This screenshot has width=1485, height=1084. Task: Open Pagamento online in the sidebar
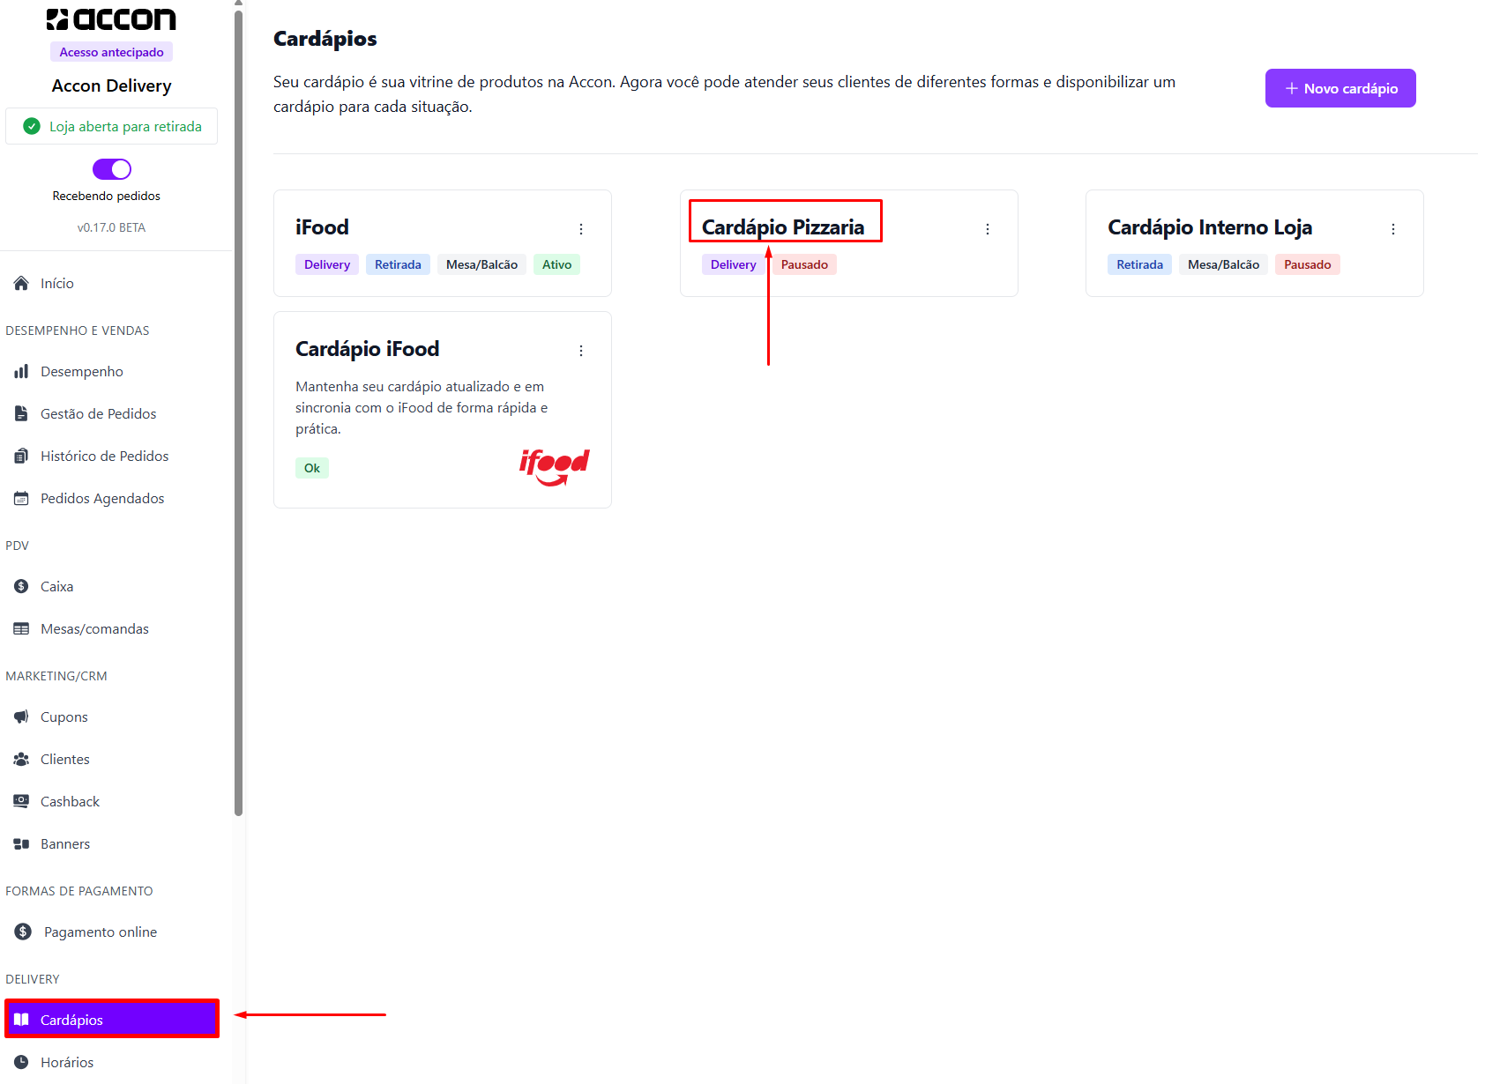click(100, 932)
